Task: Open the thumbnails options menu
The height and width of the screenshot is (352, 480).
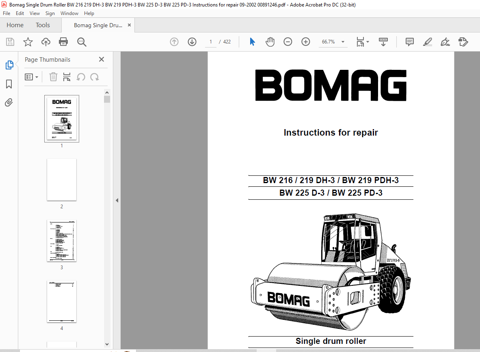Action: (x=32, y=77)
